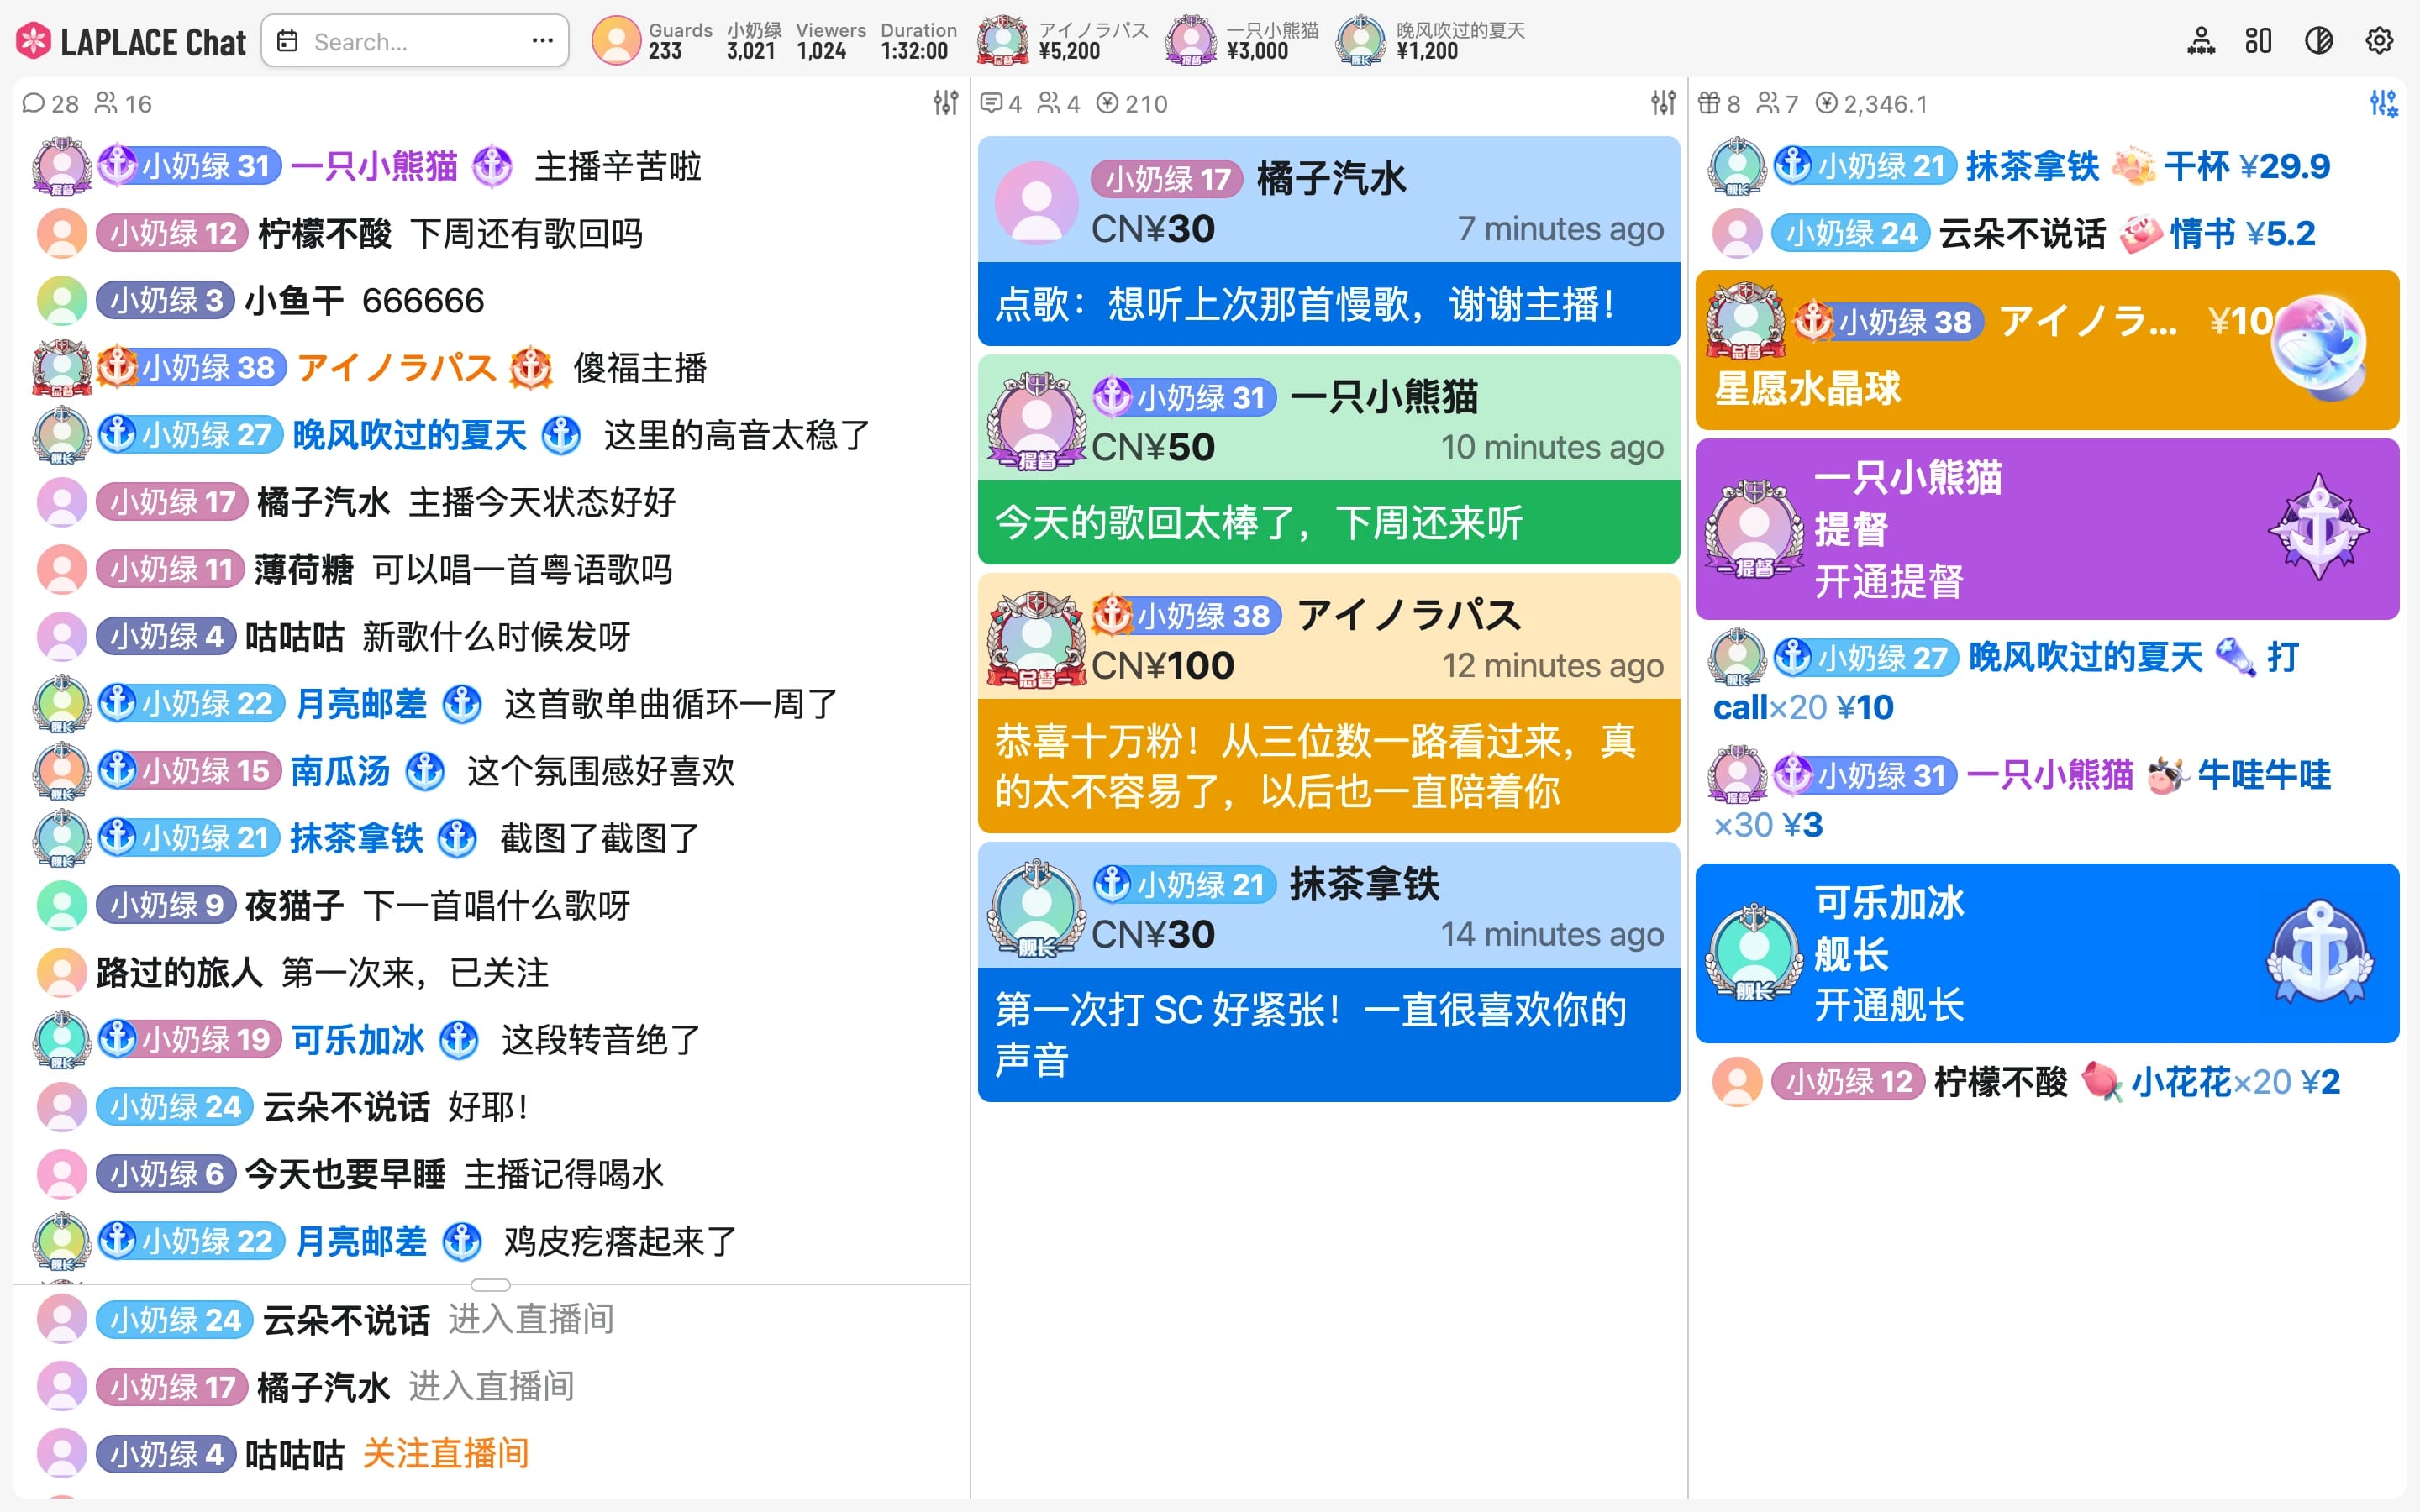Click username 薄荷糖 in chat
This screenshot has height=1512, width=2420.
[x=304, y=570]
